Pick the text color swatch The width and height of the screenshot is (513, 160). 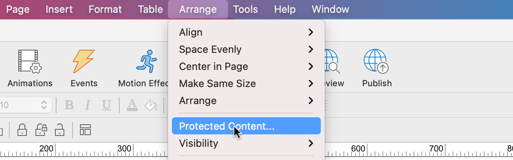[x=133, y=105]
